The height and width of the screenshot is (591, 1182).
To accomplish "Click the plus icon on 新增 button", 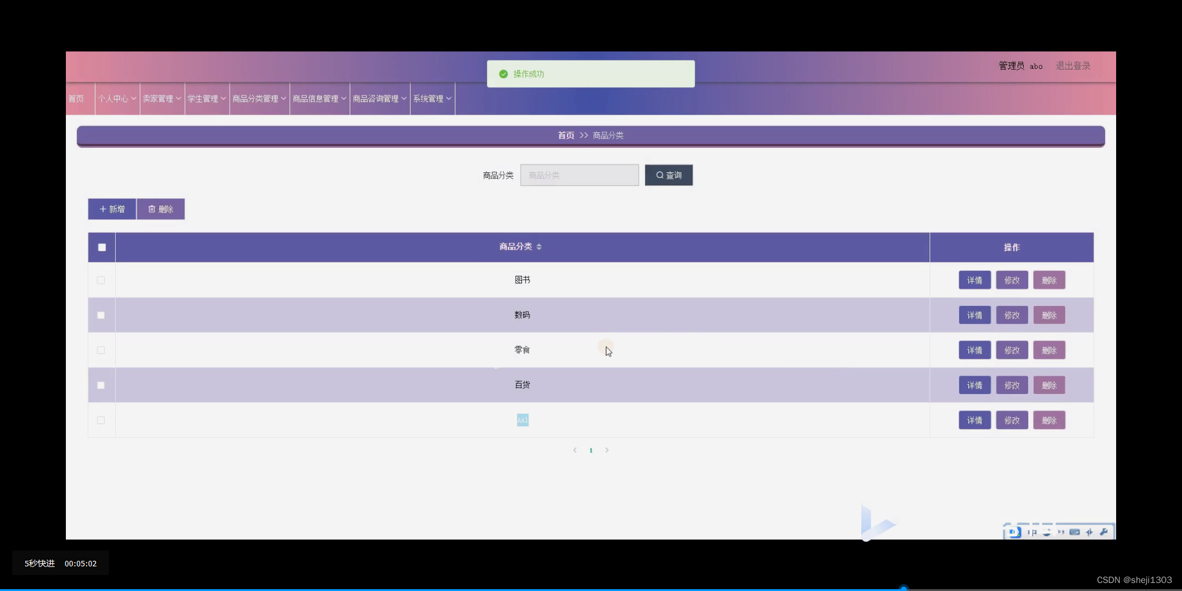I will [x=103, y=209].
